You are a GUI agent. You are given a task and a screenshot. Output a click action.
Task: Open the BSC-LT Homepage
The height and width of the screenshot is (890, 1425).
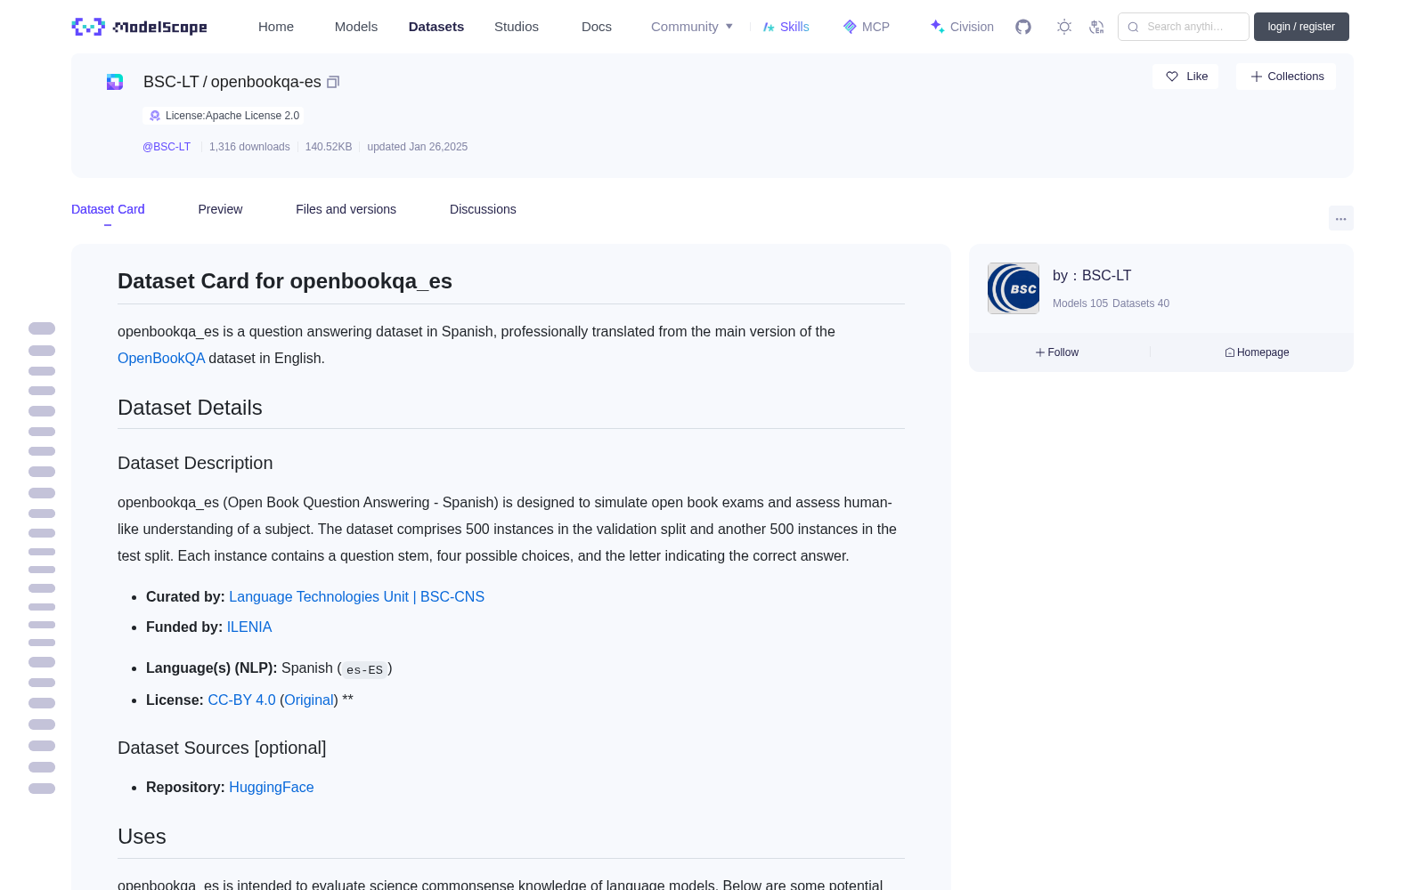(1257, 352)
